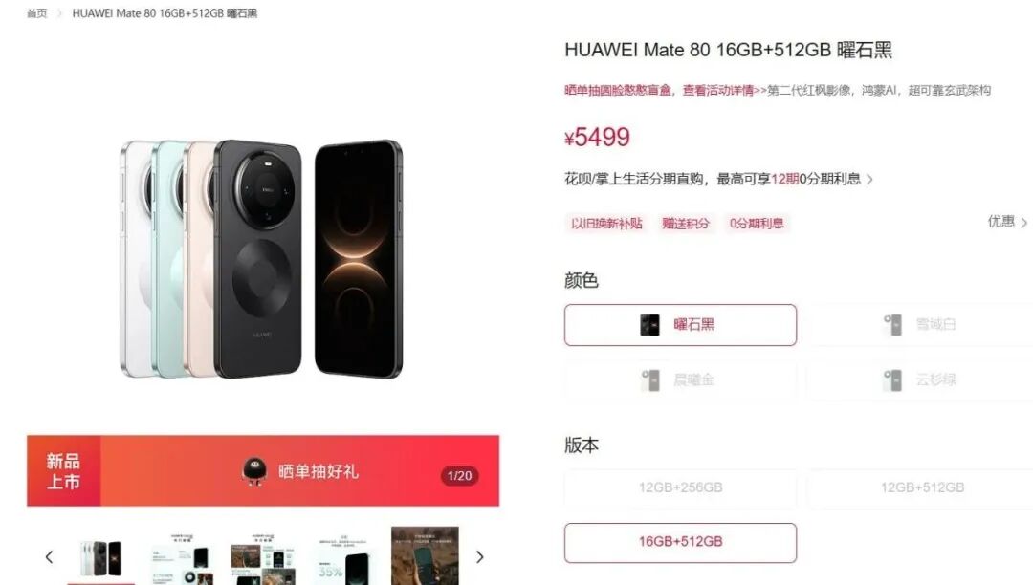
Task: Open the fifth landscape thumbnail
Action: (x=425, y=555)
